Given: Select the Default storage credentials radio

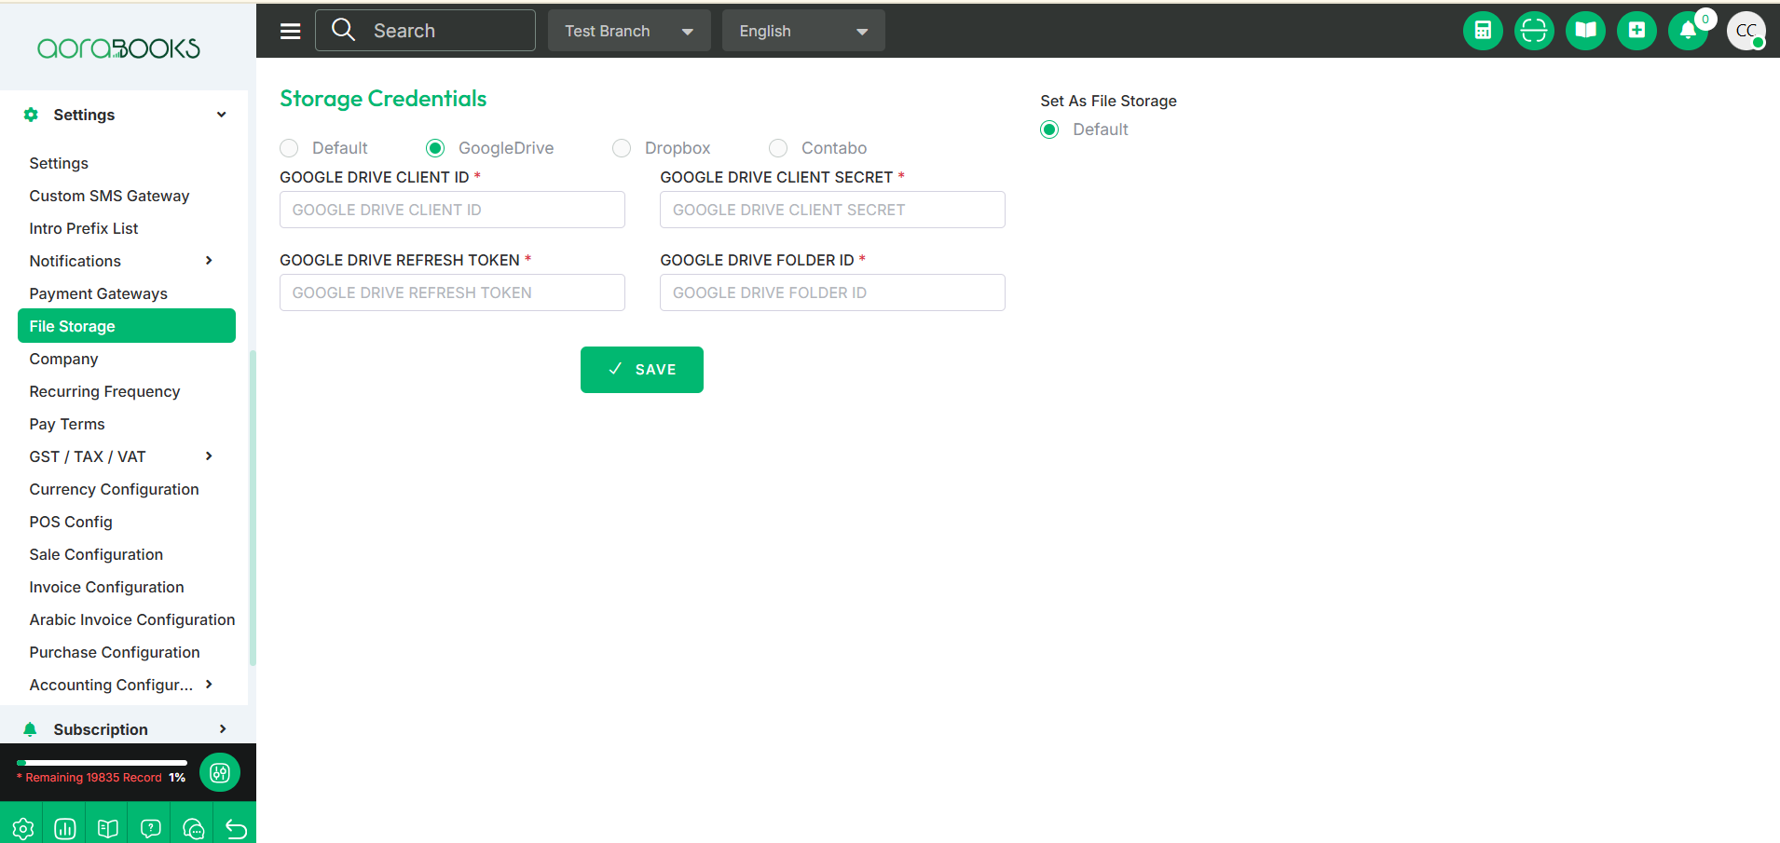Looking at the screenshot, I should (289, 148).
